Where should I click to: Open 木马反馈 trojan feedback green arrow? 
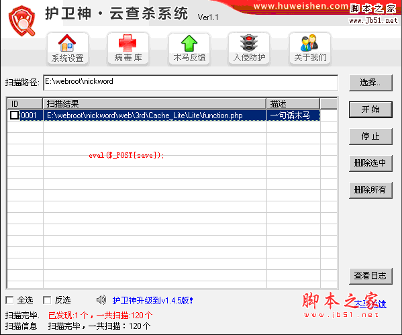(189, 48)
